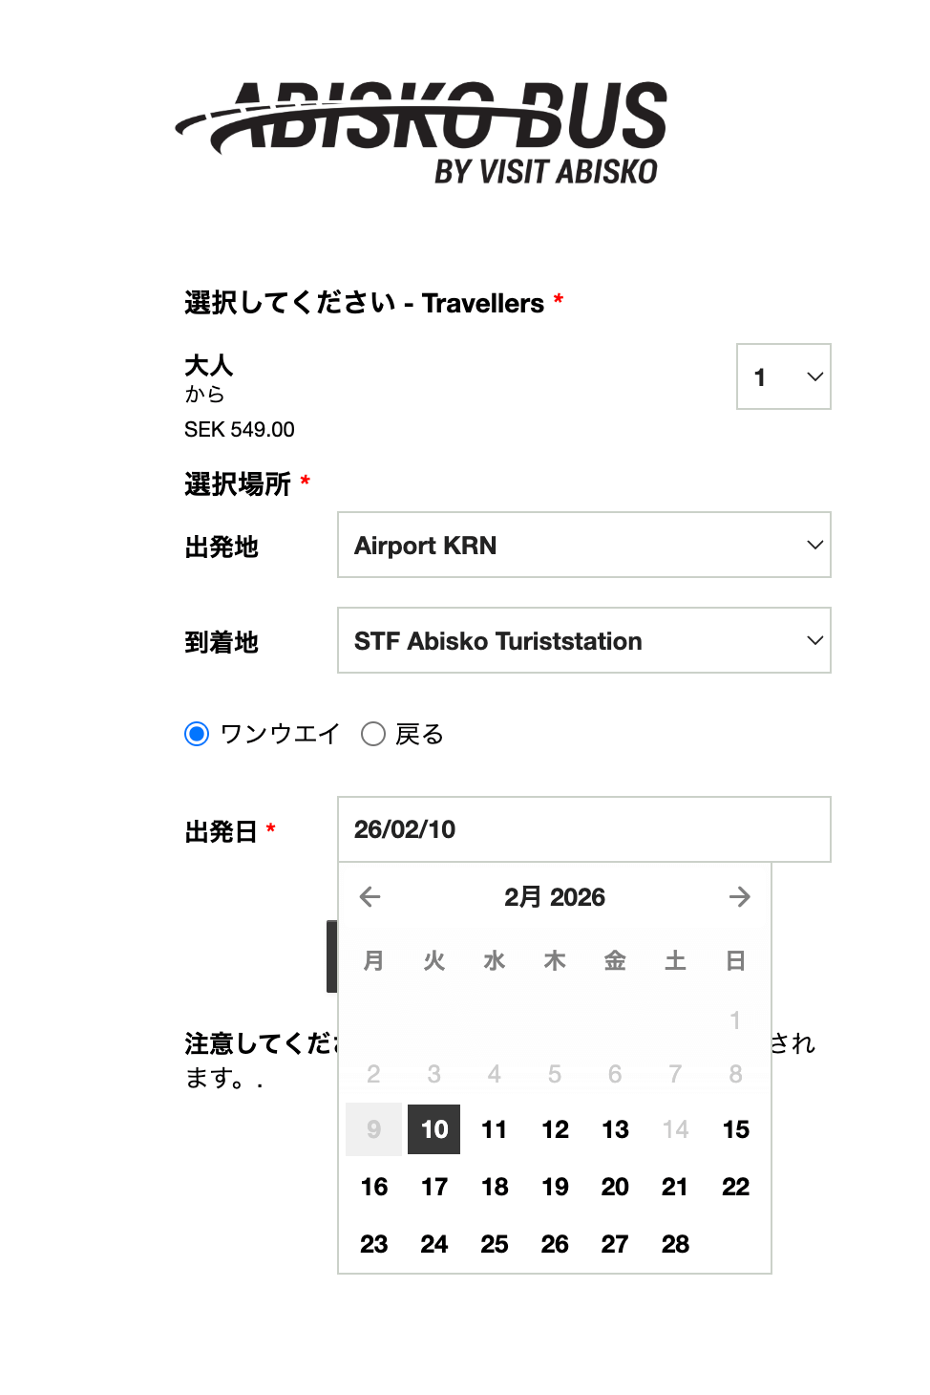This screenshot has width=930, height=1395.
Task: Pick February 28 in the calendar
Action: point(675,1244)
